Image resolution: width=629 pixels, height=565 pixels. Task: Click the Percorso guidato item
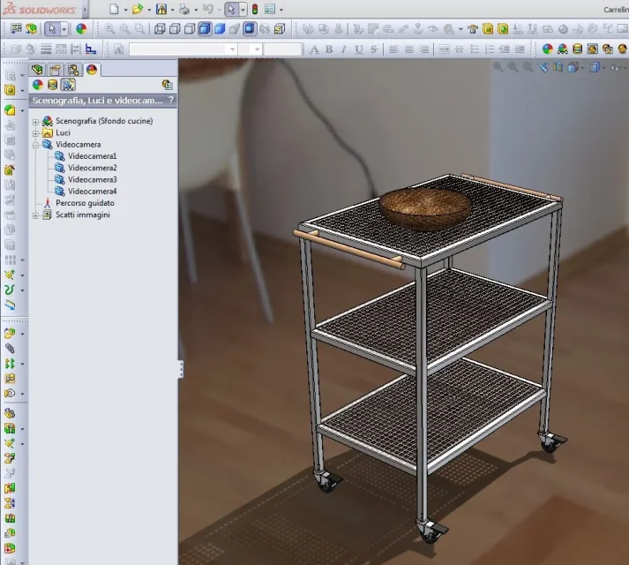85,203
